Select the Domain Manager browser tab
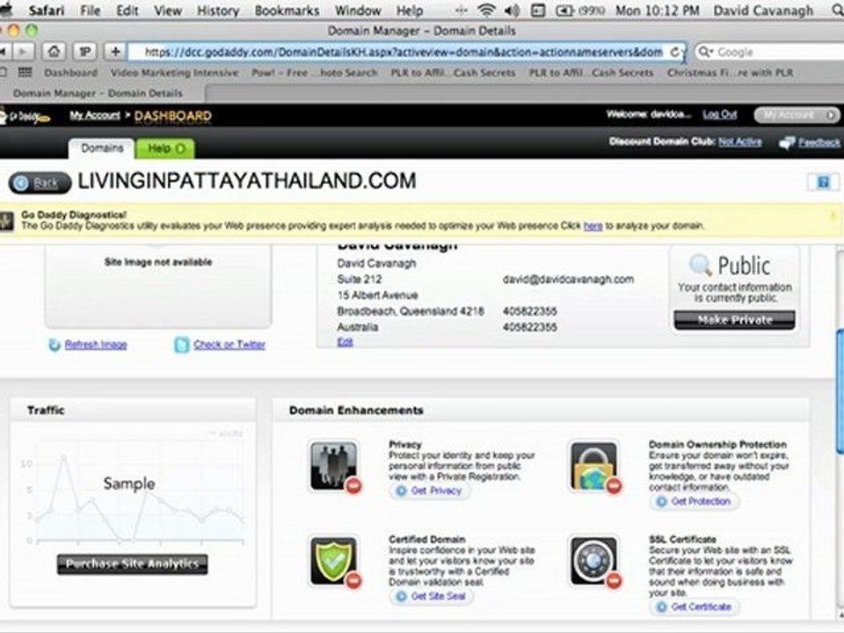 [x=98, y=93]
